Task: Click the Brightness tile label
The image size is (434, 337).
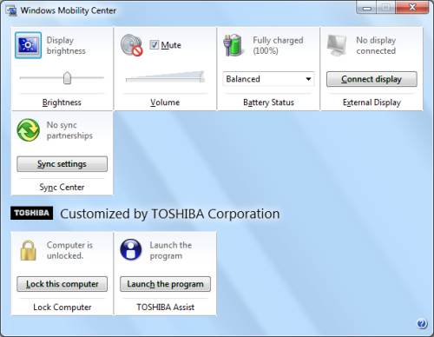Action: [x=62, y=102]
